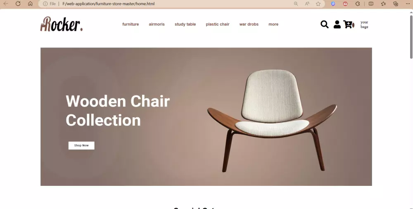The height and width of the screenshot is (209, 413).
Task: Expand the more menu
Action: (273, 24)
